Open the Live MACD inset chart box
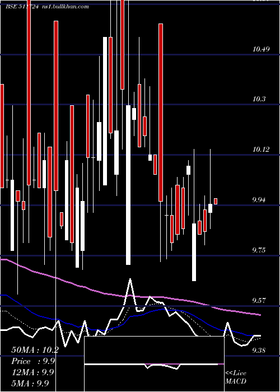Image resolution: width=280 pixels, height=392 pixels. coord(154,364)
